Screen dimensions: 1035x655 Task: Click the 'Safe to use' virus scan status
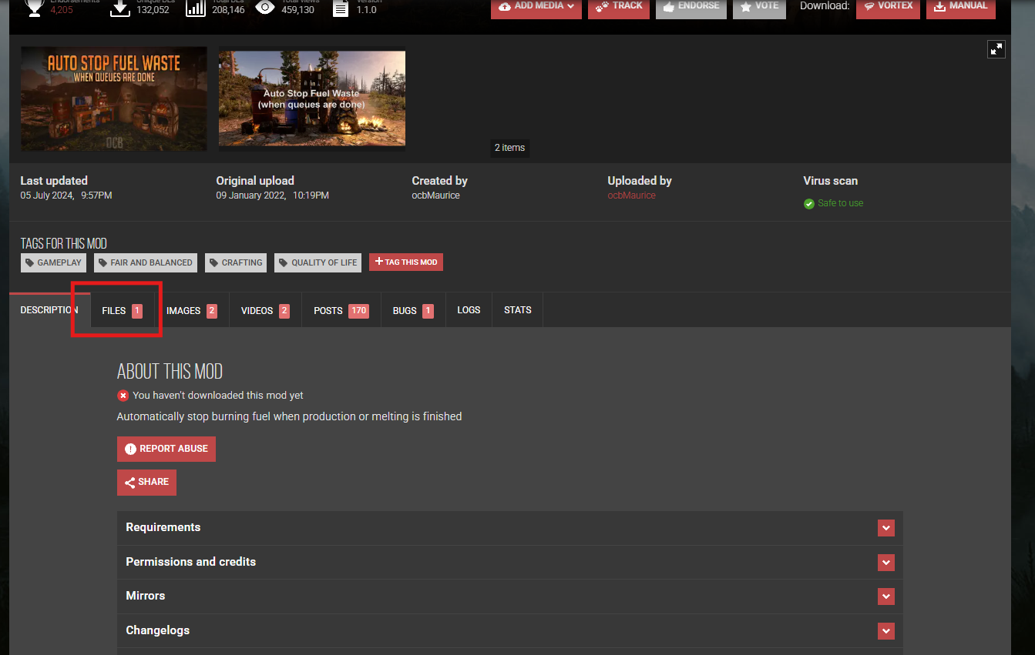click(x=841, y=204)
